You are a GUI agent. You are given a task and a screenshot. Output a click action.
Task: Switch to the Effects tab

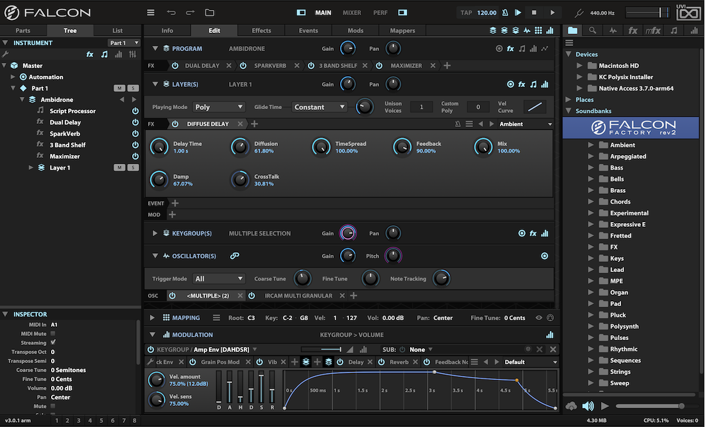261,30
